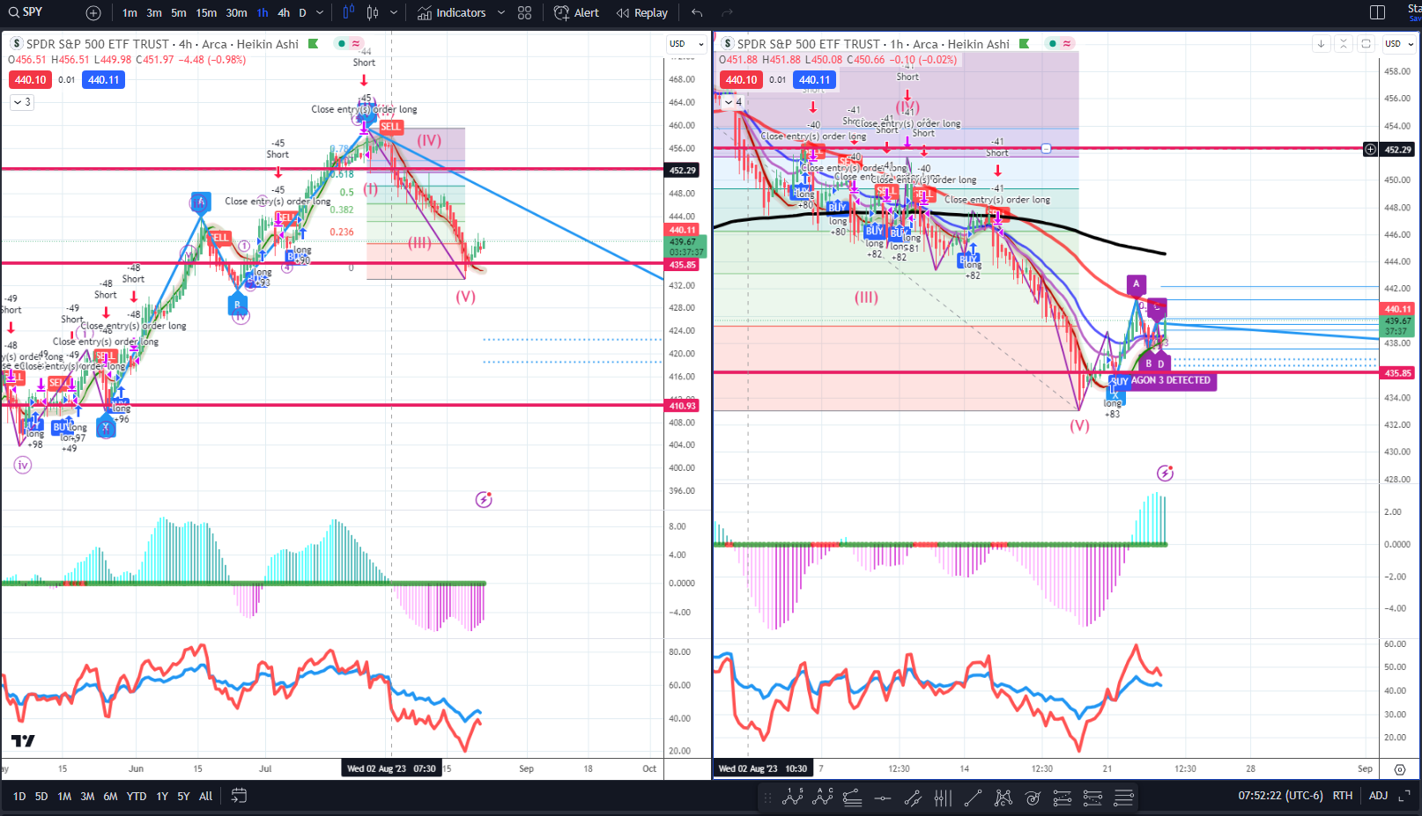Select the horizontal line tool in favorites bar
The image size is (1422, 816).
pos(882,798)
